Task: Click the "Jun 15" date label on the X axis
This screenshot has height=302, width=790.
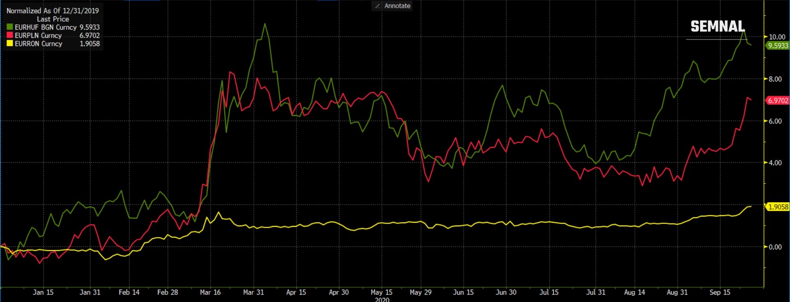Action: click(463, 292)
